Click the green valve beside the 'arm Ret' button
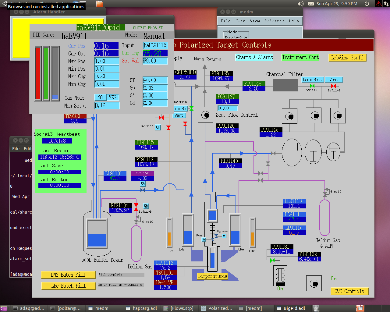The image size is (390, 312). point(191,108)
